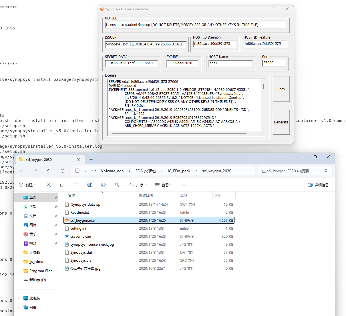Sort by 类型 column header
346x316 pixels.
195,195
